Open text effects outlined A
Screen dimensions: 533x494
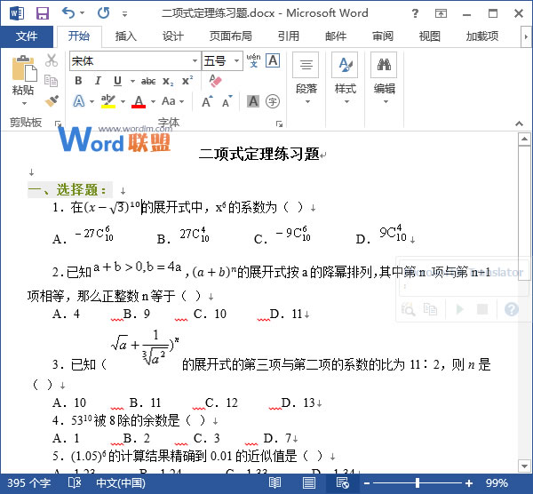coord(79,101)
